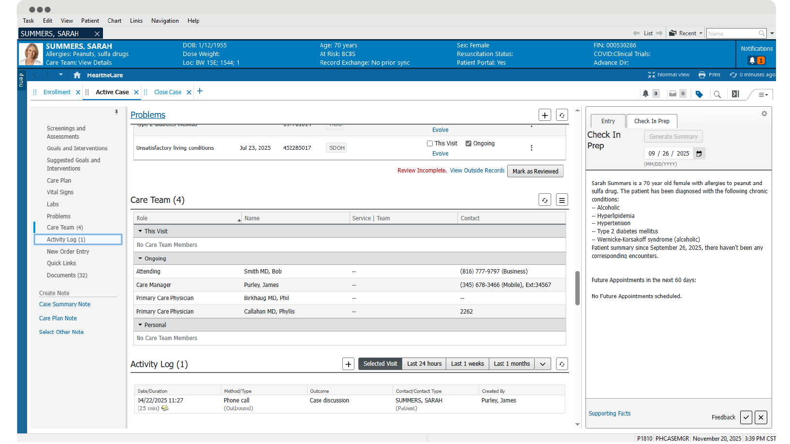The image size is (790, 444).
Task: Click Mark as Reviewed button
Action: [x=535, y=172]
